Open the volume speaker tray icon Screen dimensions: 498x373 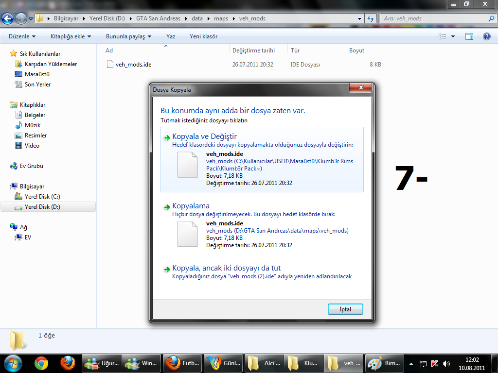[446, 364]
